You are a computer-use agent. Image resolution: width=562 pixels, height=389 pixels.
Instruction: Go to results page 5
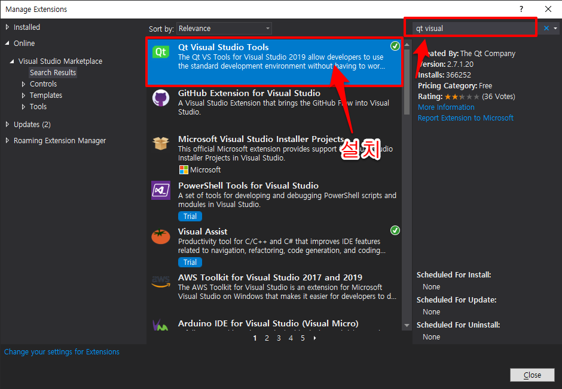pos(303,338)
